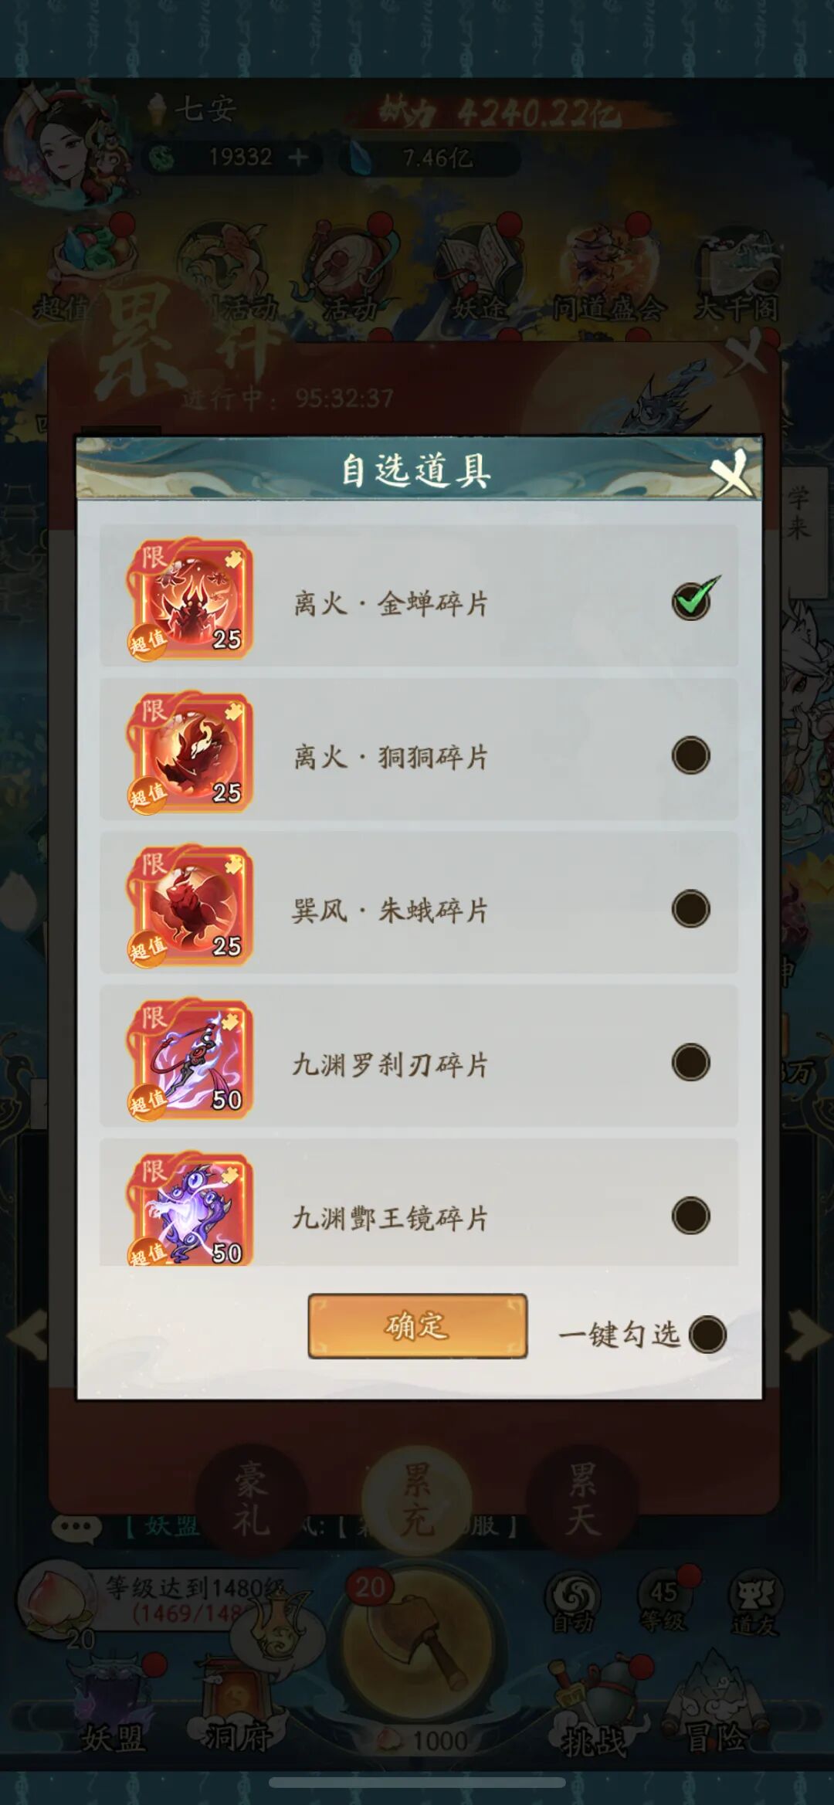The height and width of the screenshot is (1805, 834).
Task: Confirm selection with the 确定 button
Action: tap(417, 1326)
